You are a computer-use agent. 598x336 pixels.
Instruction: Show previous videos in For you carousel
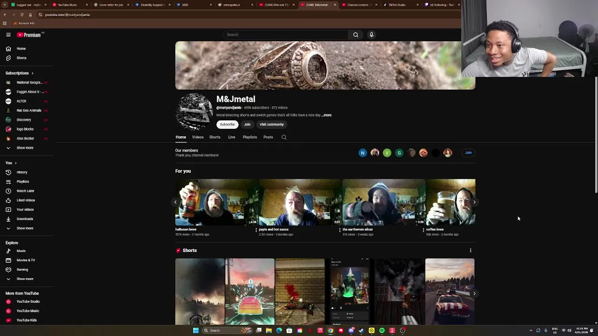(176, 202)
